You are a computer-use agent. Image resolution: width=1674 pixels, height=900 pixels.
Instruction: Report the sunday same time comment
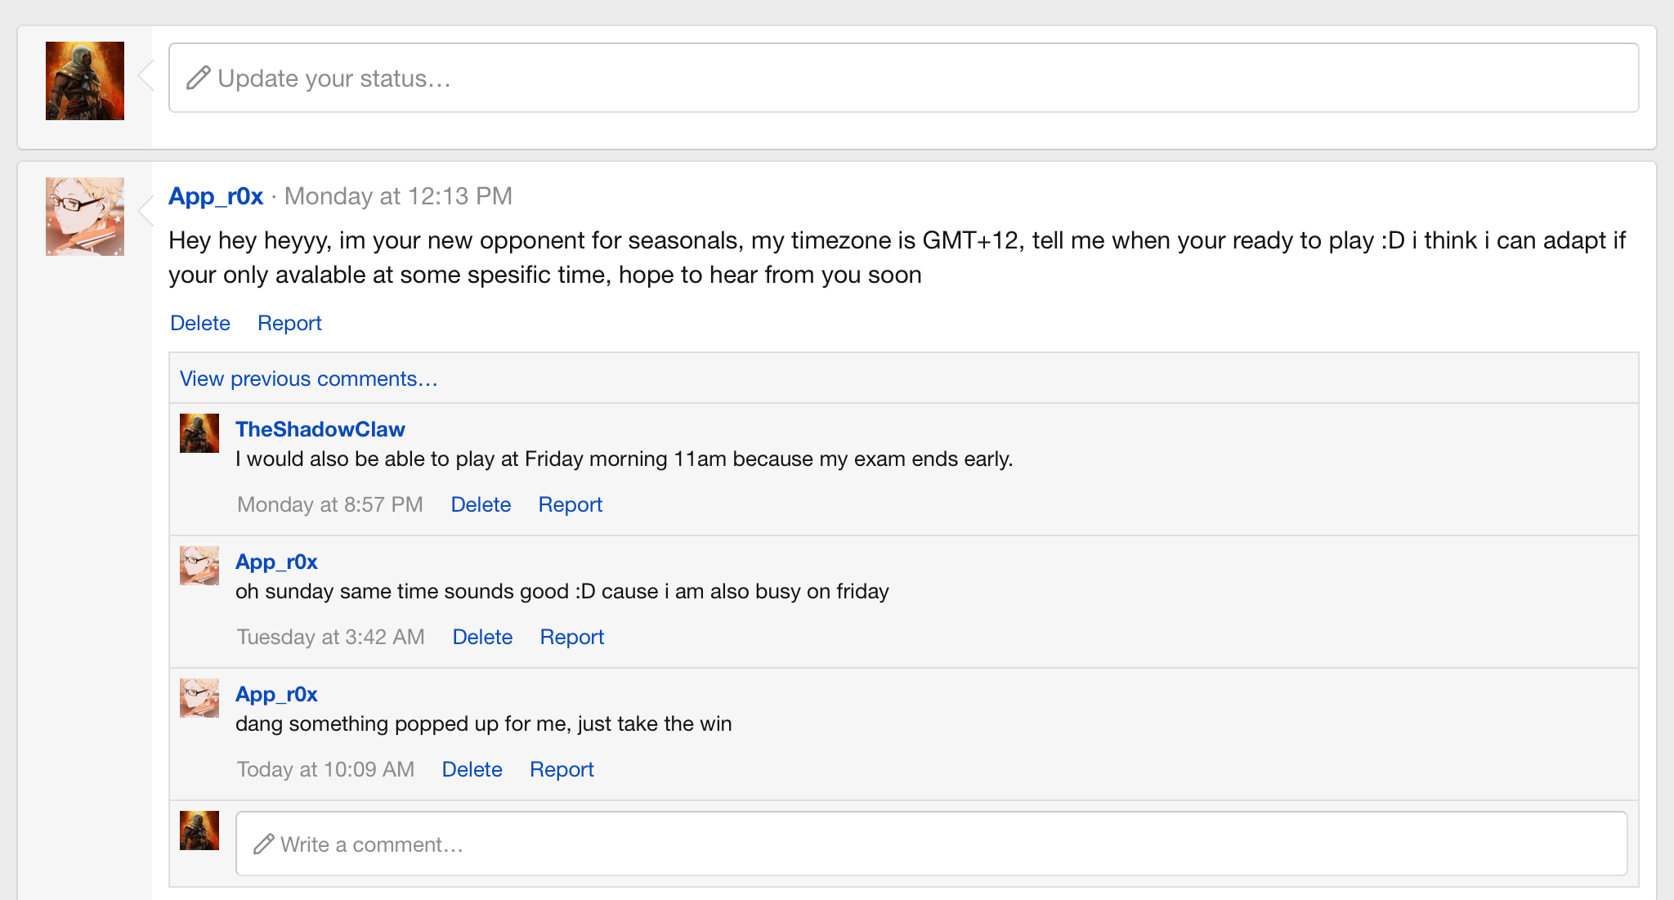click(571, 637)
